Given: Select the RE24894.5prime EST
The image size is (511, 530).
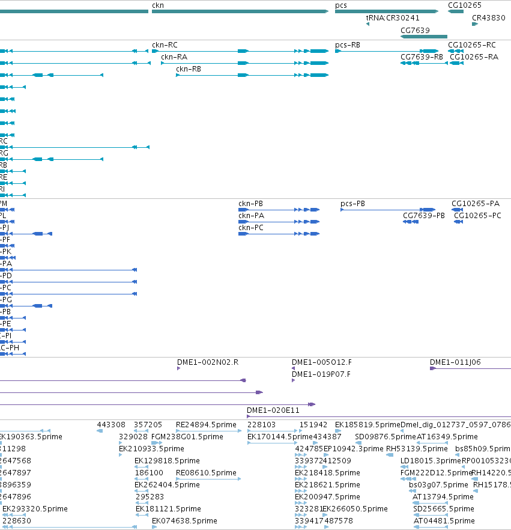Looking at the screenshot, I should [x=209, y=431].
